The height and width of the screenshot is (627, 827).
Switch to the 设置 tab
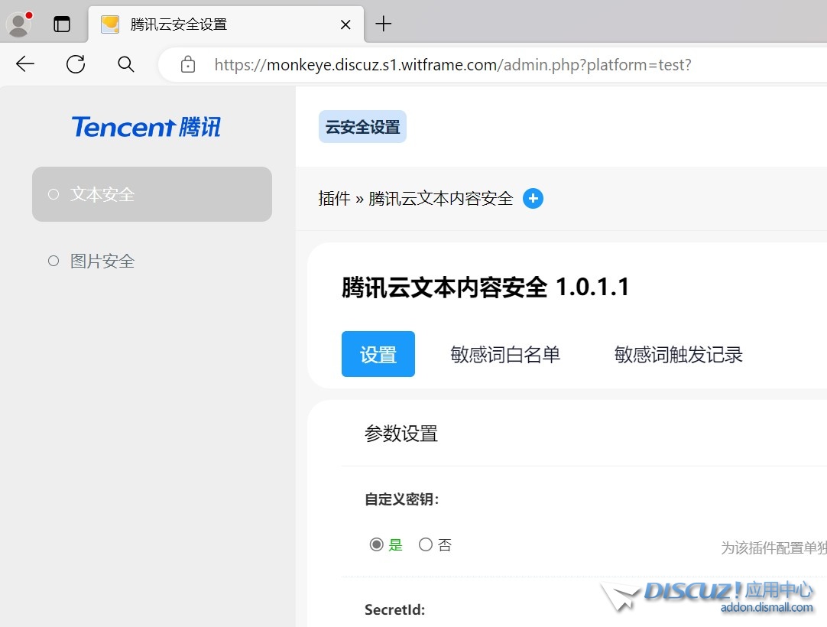(378, 354)
